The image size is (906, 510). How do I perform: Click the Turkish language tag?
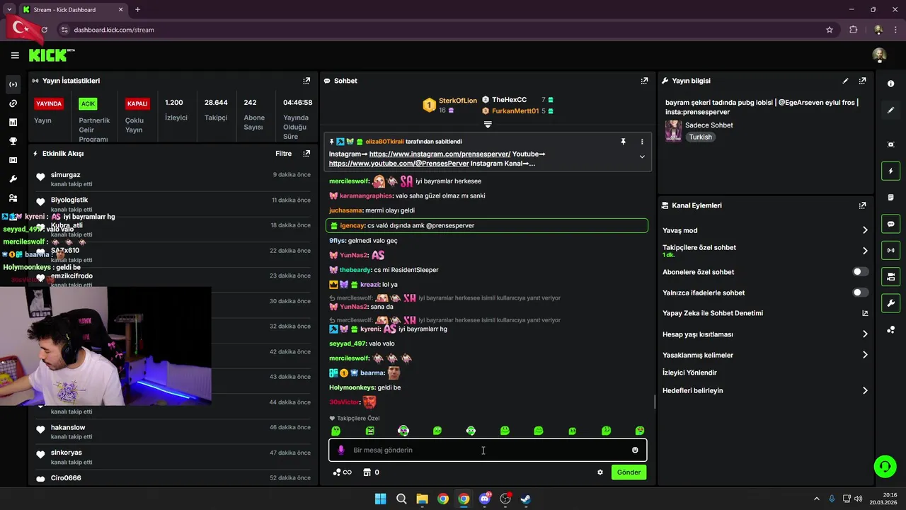(x=701, y=137)
